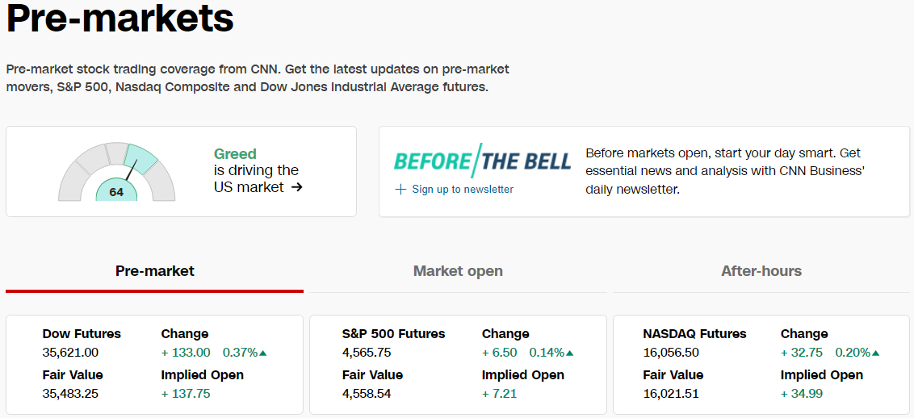The width and height of the screenshot is (914, 418).
Task: Click the Pre-markets page heading
Action: (120, 19)
